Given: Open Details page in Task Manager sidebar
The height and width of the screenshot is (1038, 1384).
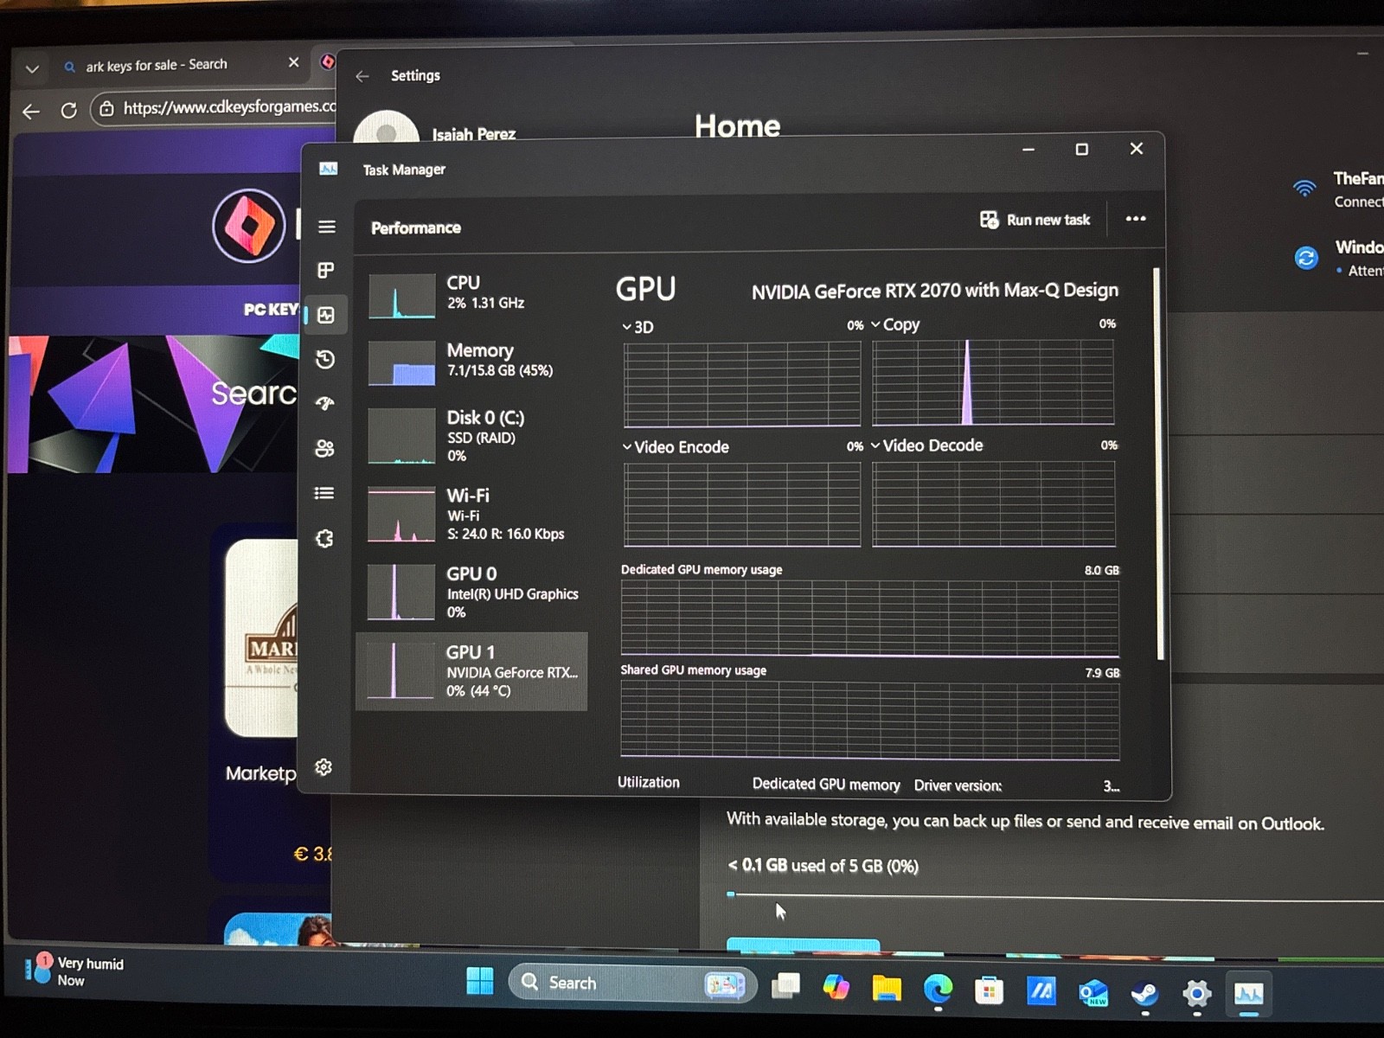Looking at the screenshot, I should coord(324,493).
